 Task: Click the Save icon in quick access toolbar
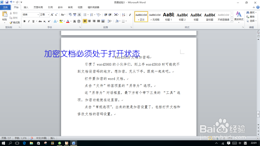[7, 2]
